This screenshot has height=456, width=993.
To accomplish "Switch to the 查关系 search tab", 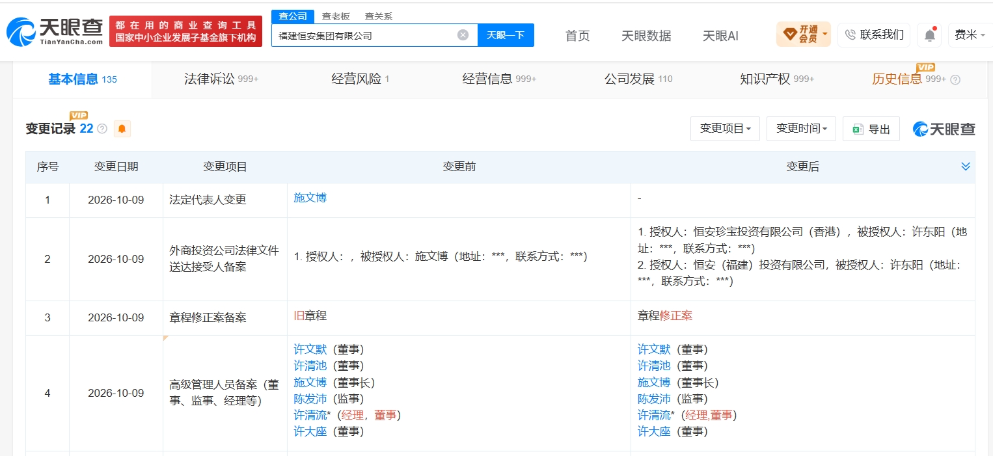I will coord(378,16).
